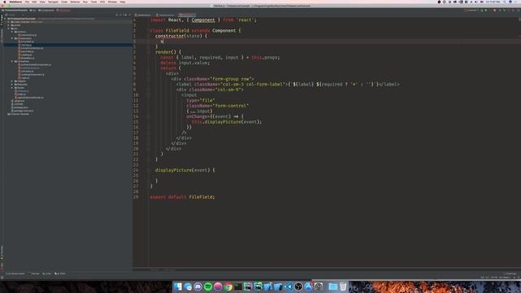Select FileField.js in the project tree
The width and height of the screenshot is (521, 293).
pyautogui.click(x=26, y=45)
